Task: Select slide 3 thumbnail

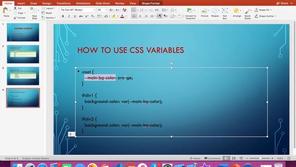Action: coord(23,76)
